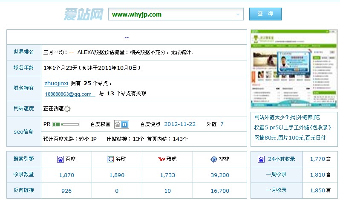Click the Baidu paw icon next to 24小时收录

(261, 159)
